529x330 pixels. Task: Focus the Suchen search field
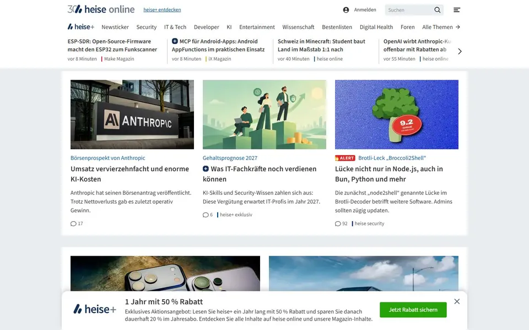pyautogui.click(x=409, y=10)
